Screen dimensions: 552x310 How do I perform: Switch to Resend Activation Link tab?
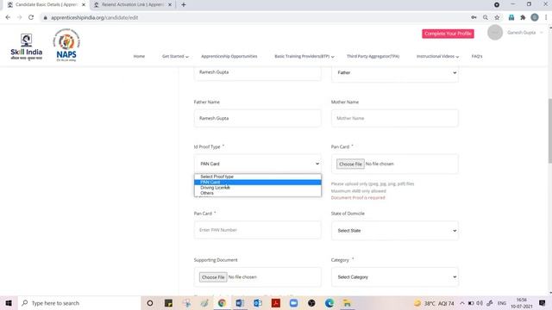(133, 4)
